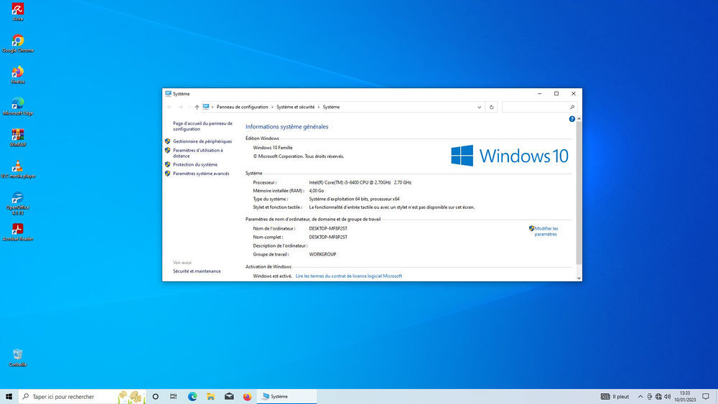This screenshot has width=718, height=404.
Task: Click the Système taskbar button
Action: click(x=286, y=397)
